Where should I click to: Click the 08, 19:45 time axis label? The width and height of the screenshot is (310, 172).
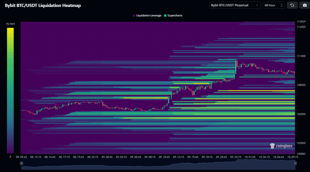click(79, 157)
